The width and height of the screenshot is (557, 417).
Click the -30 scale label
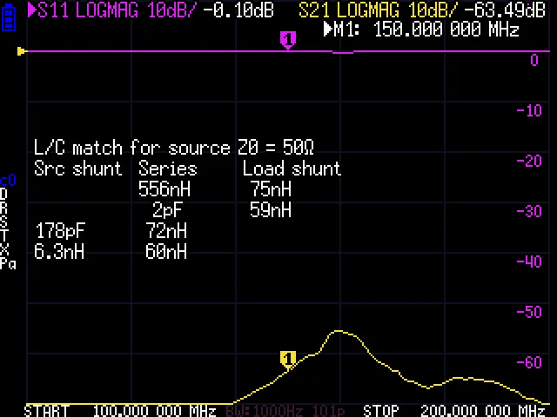pyautogui.click(x=529, y=212)
